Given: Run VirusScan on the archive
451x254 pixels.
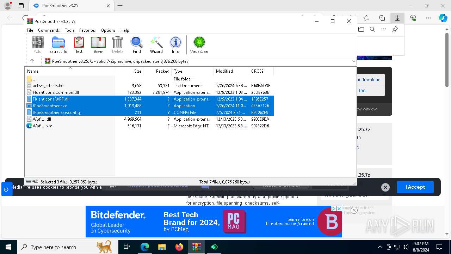Looking at the screenshot, I should click(x=199, y=45).
